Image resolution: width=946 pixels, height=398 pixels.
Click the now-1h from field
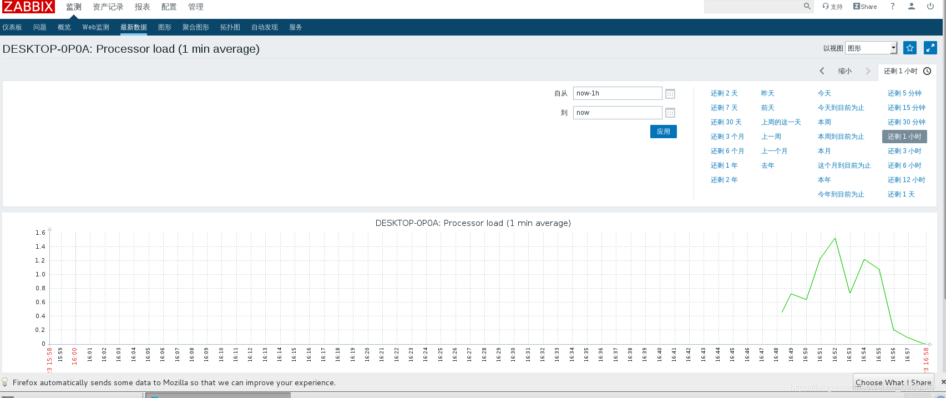point(618,93)
